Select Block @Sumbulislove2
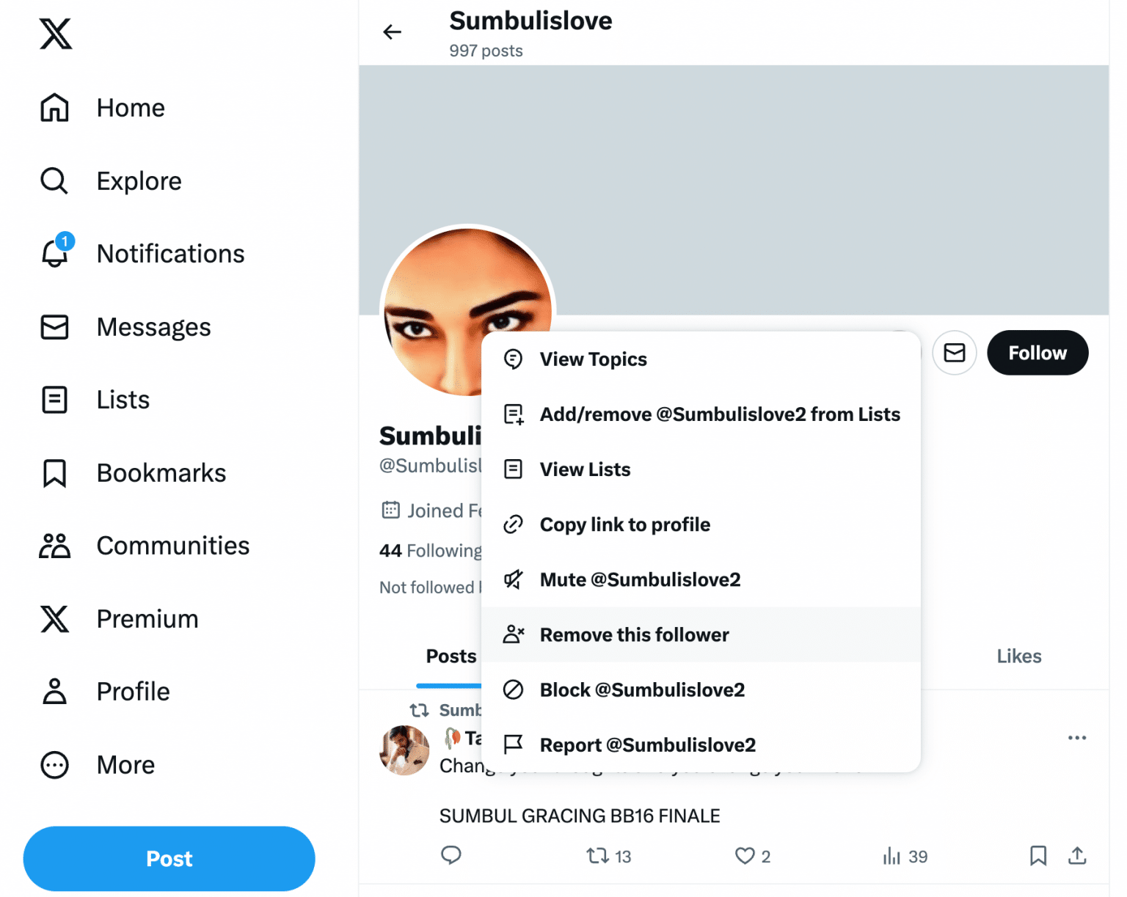The height and width of the screenshot is (897, 1127). pos(642,689)
